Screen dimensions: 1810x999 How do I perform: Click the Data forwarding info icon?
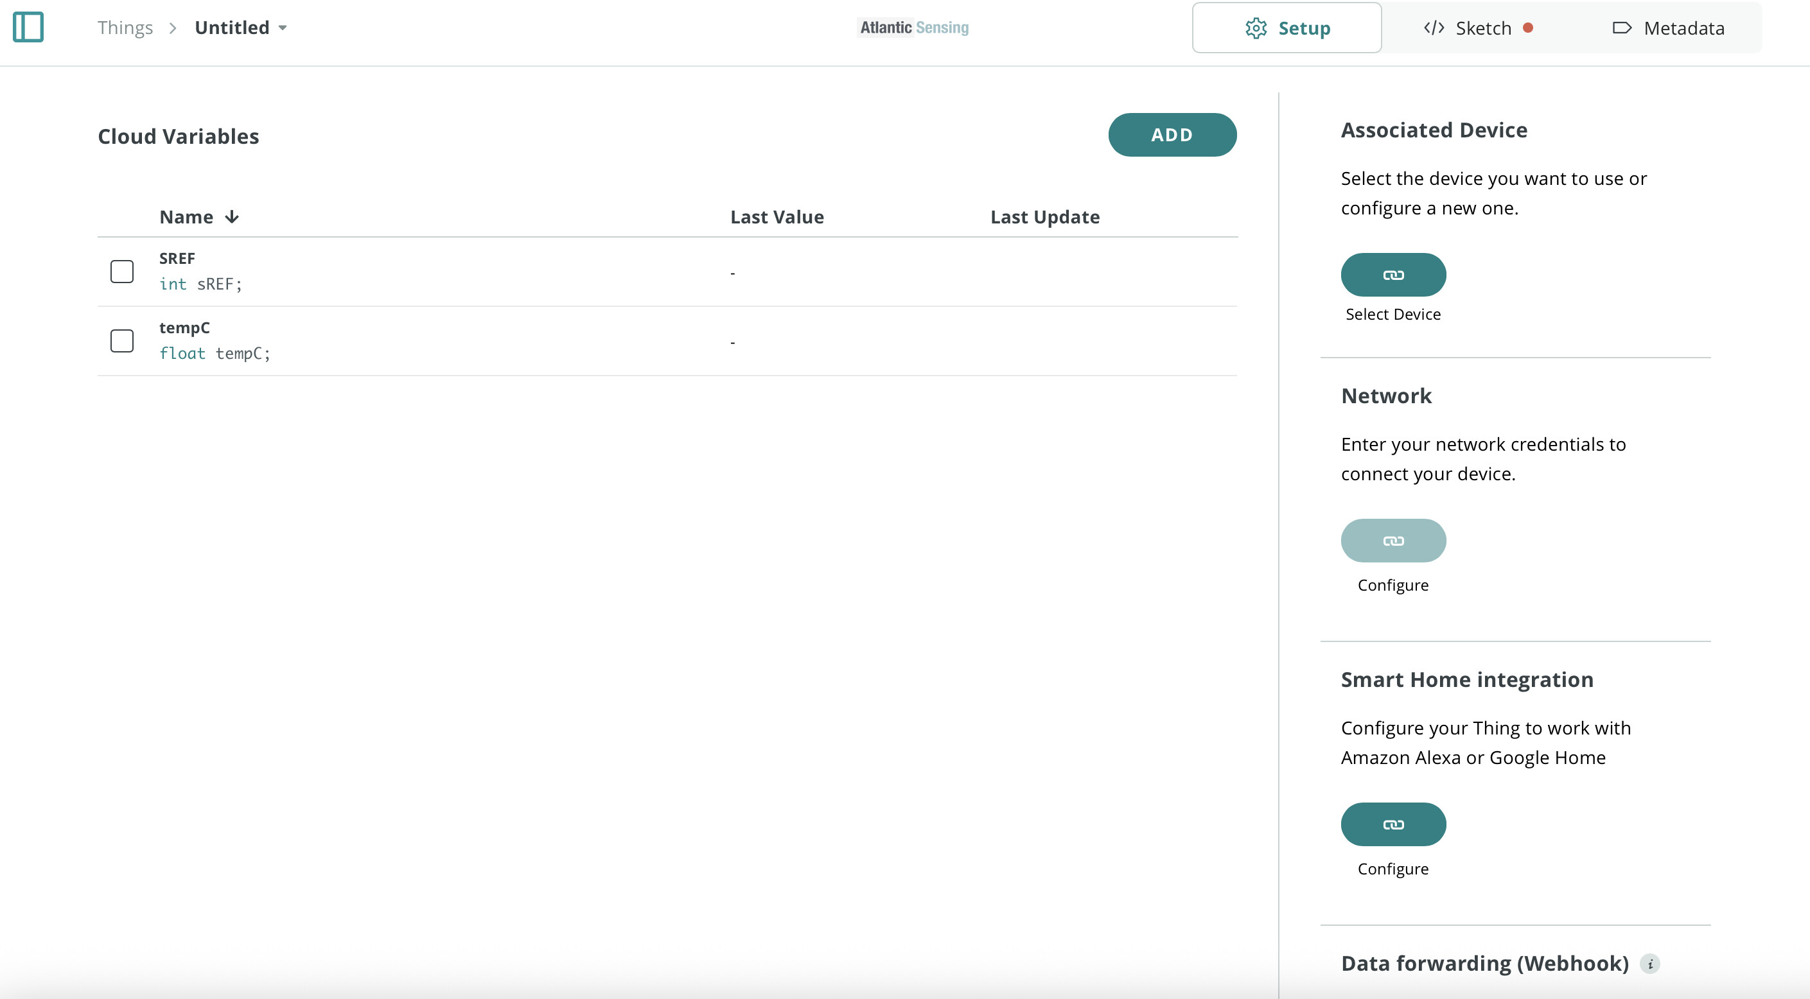(x=1650, y=964)
